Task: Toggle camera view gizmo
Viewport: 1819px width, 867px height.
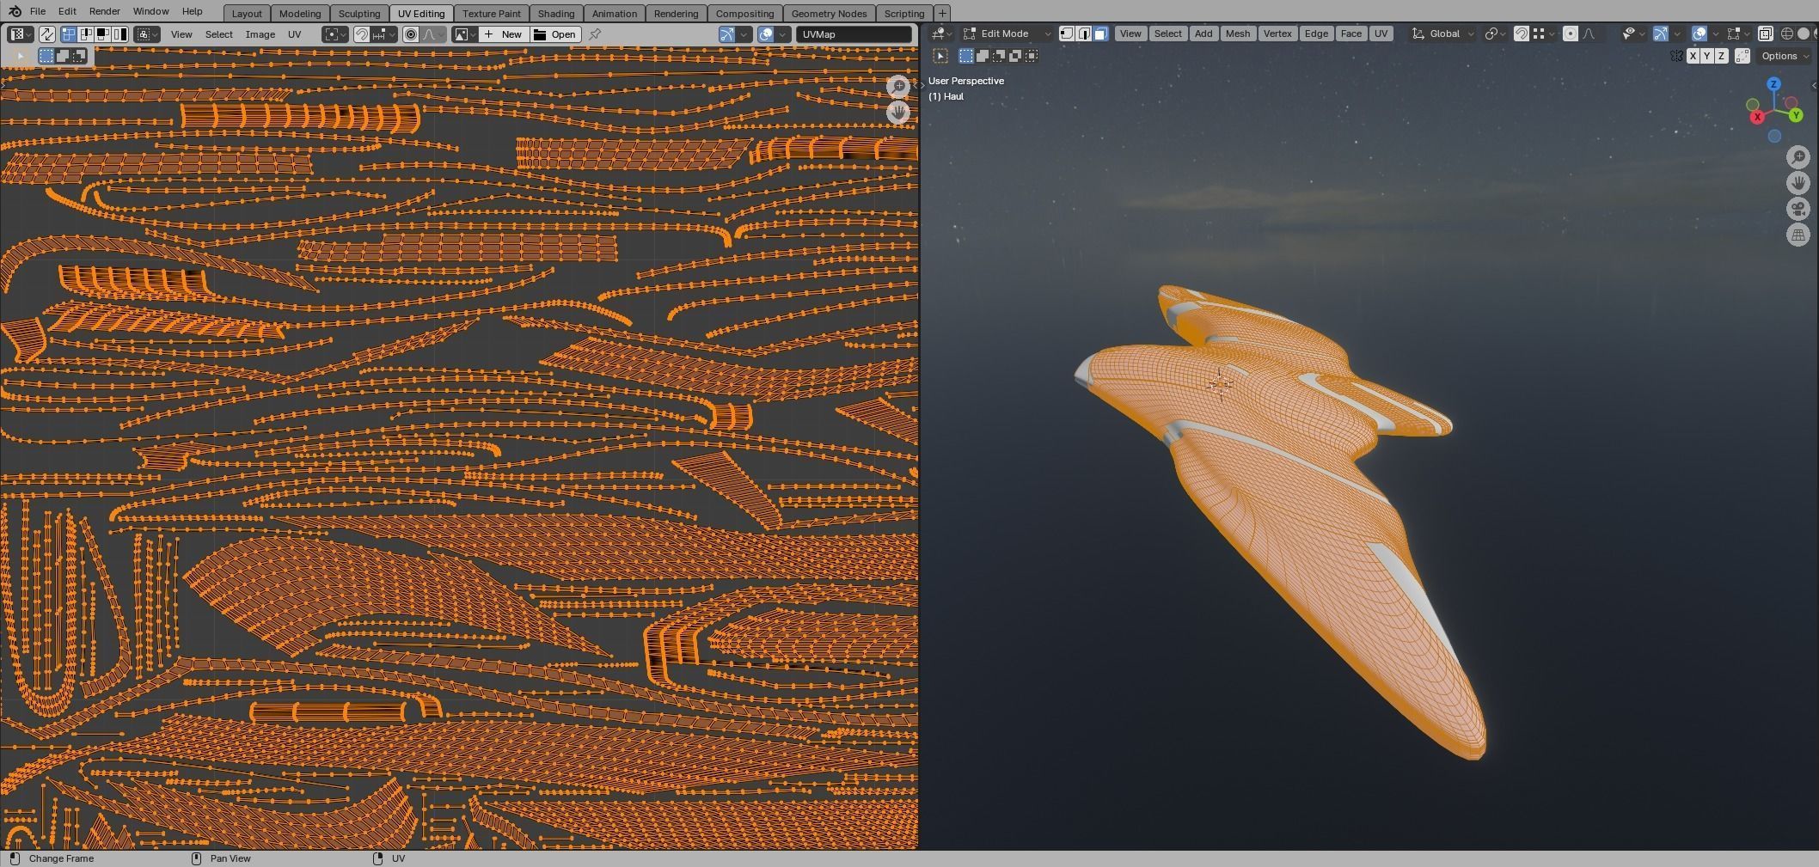Action: [1798, 209]
